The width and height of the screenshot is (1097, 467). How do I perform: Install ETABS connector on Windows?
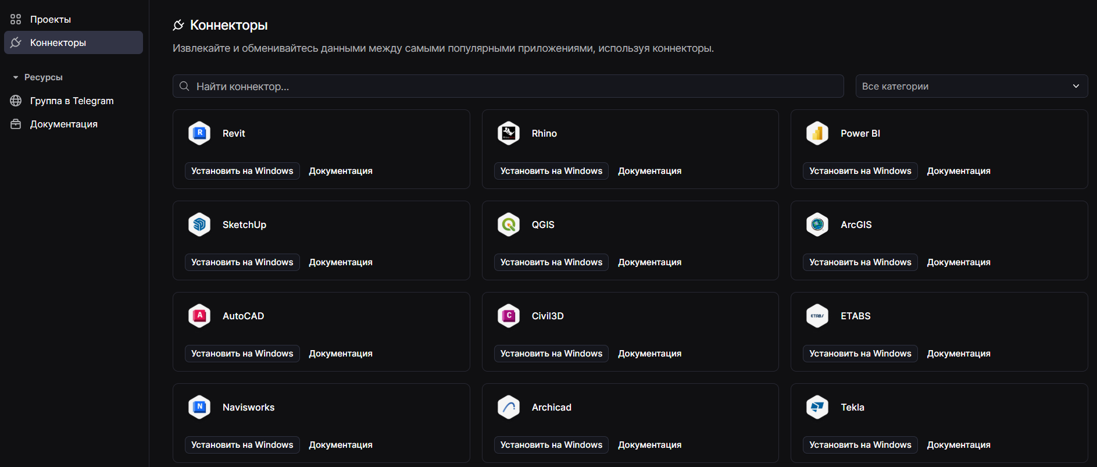(860, 354)
